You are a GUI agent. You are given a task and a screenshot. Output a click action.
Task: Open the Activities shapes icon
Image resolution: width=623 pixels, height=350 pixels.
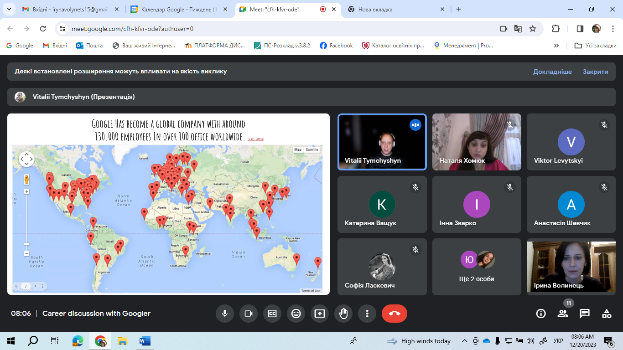607,314
